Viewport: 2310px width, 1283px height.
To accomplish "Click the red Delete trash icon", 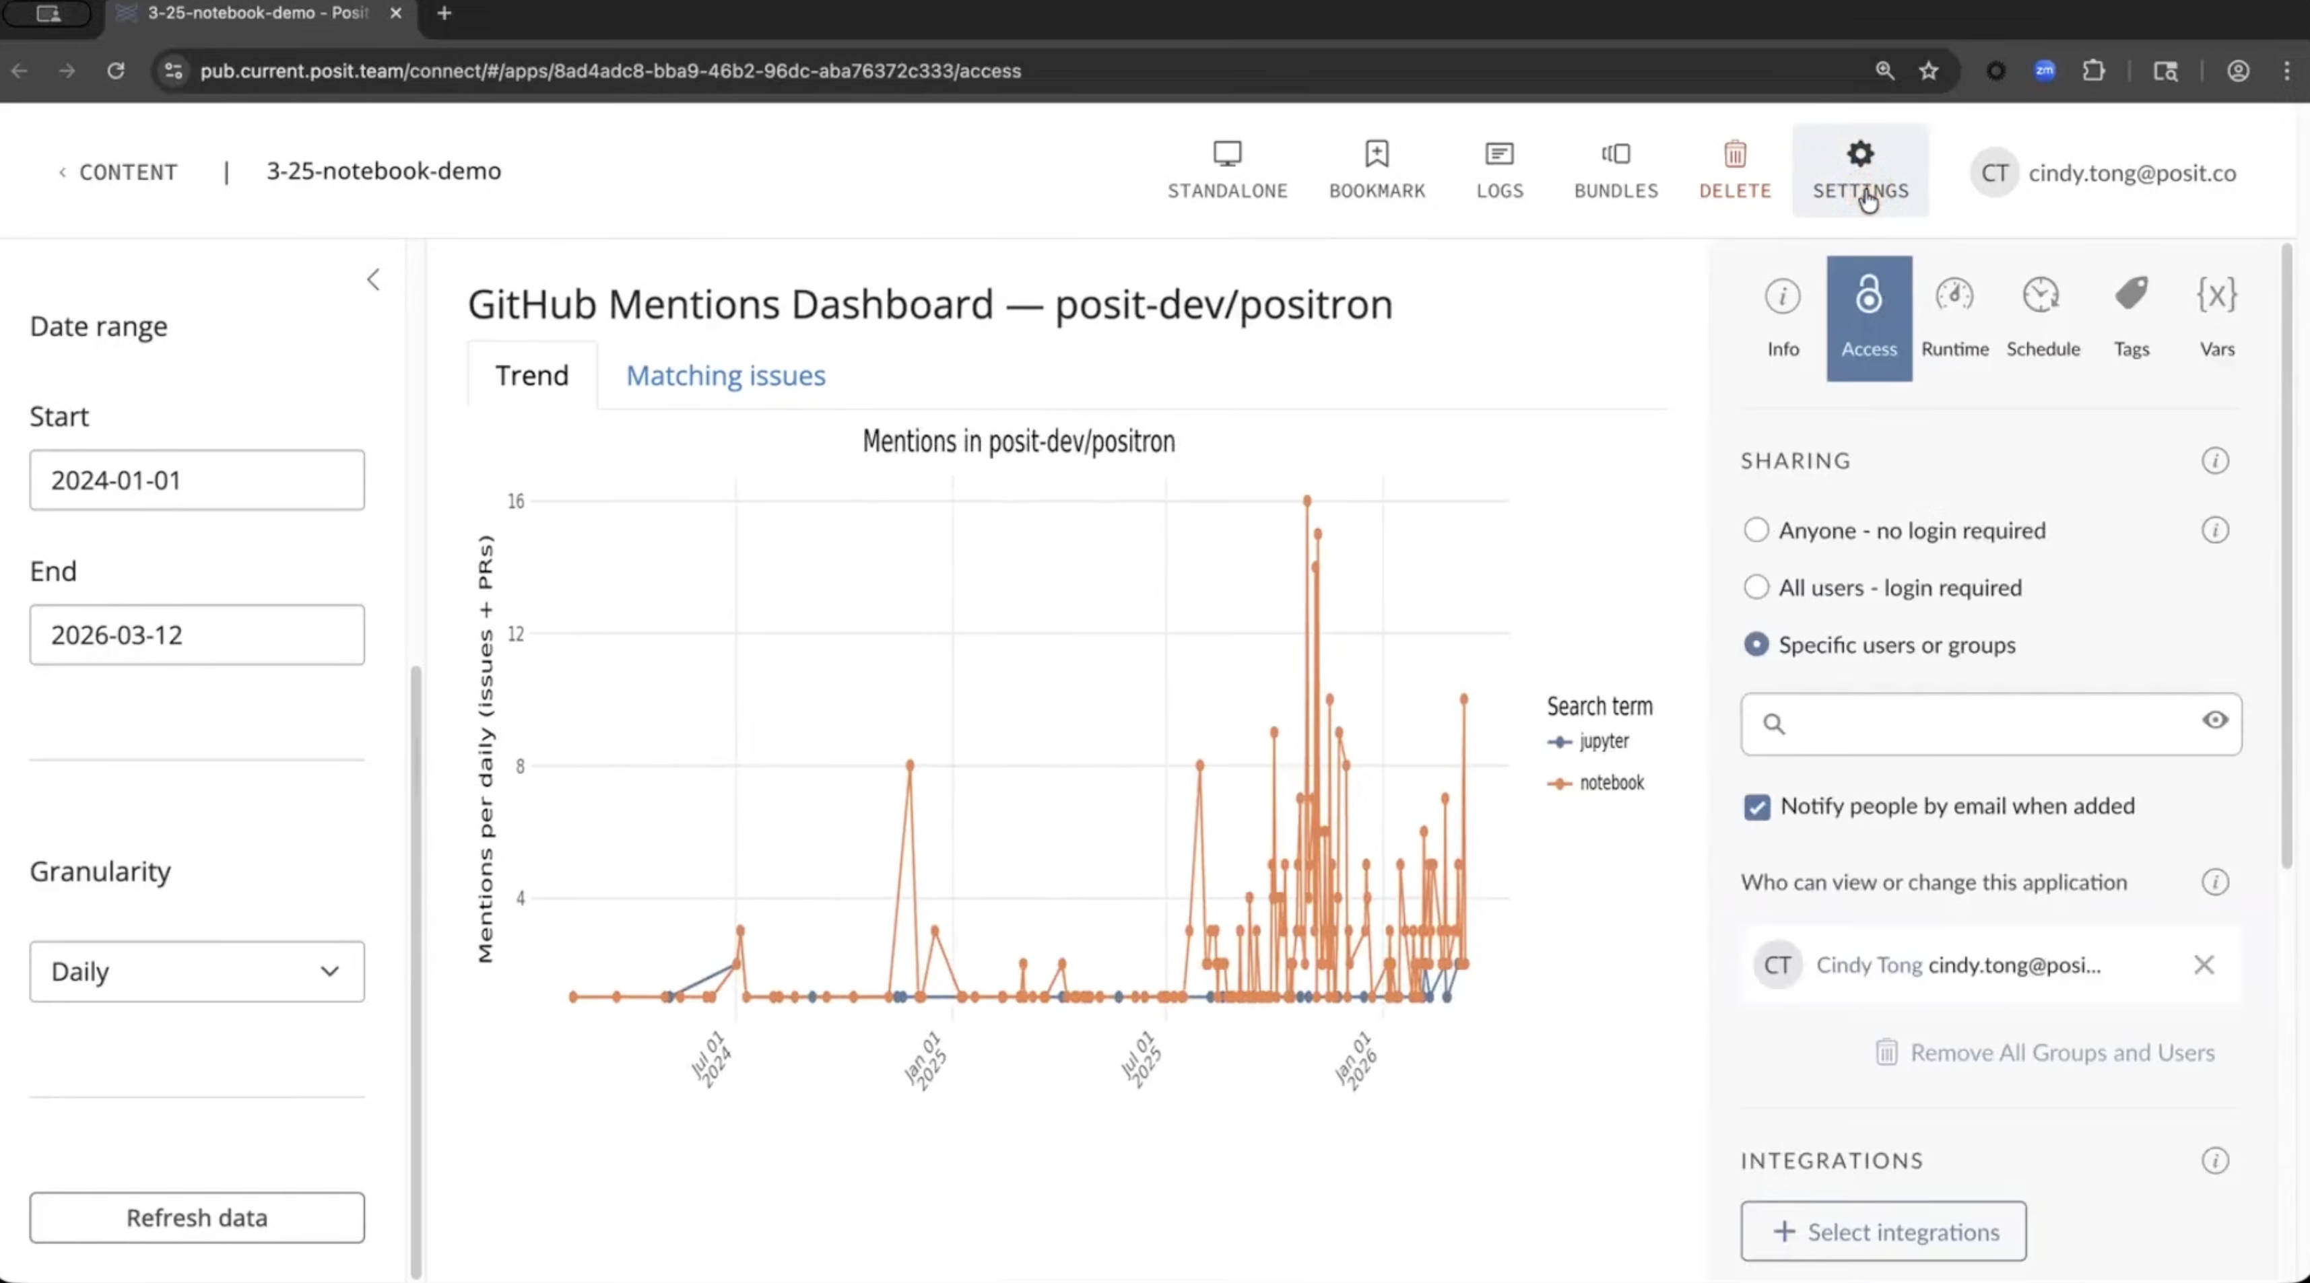I will tap(1734, 155).
